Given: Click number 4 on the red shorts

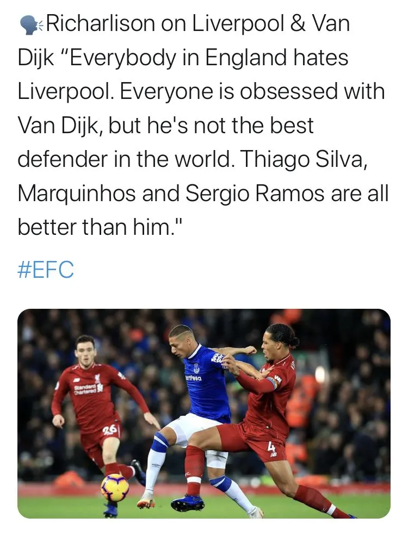Looking at the screenshot, I should (x=271, y=447).
